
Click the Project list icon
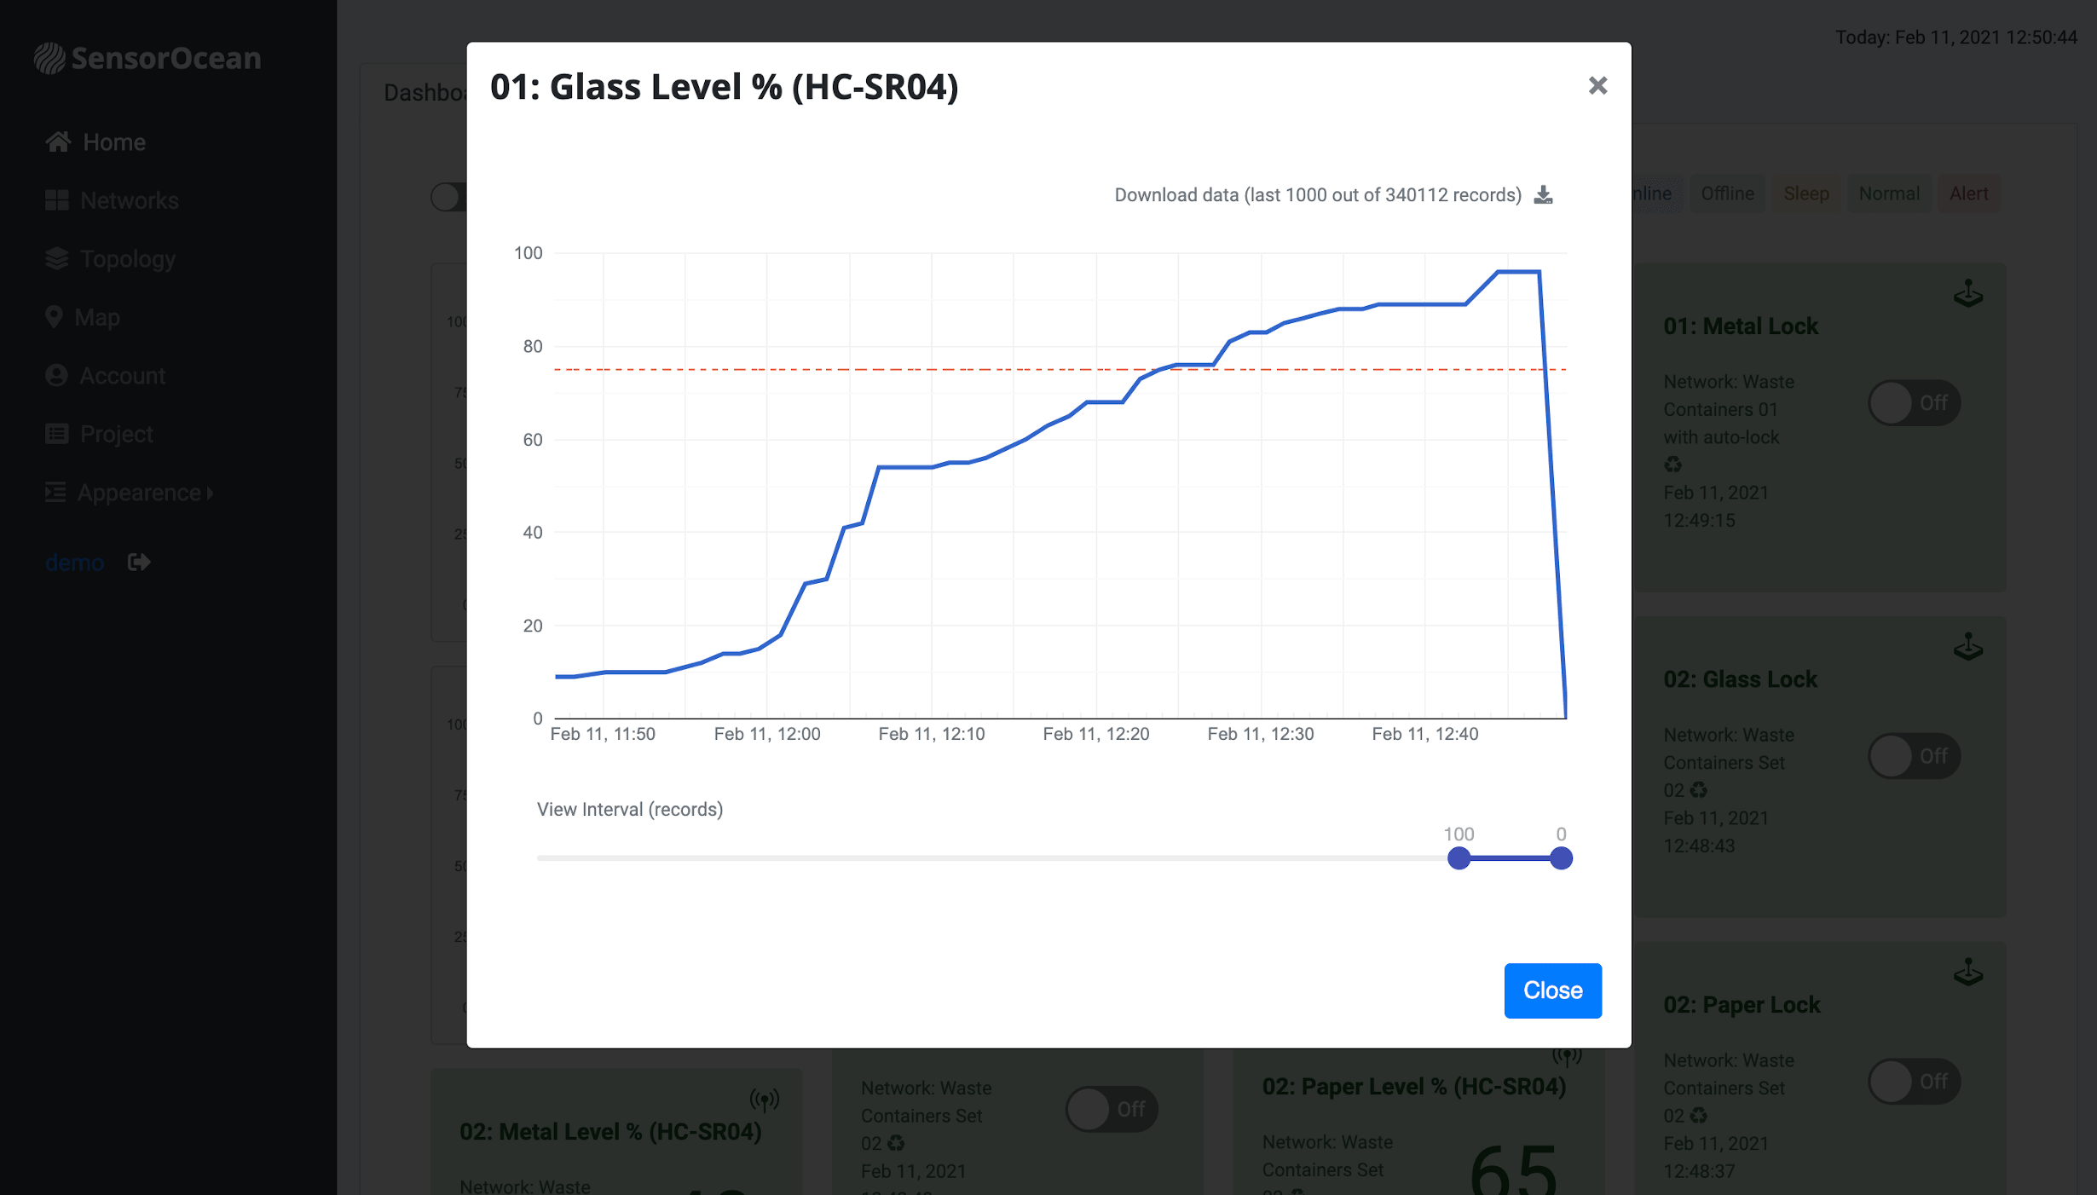coord(56,434)
